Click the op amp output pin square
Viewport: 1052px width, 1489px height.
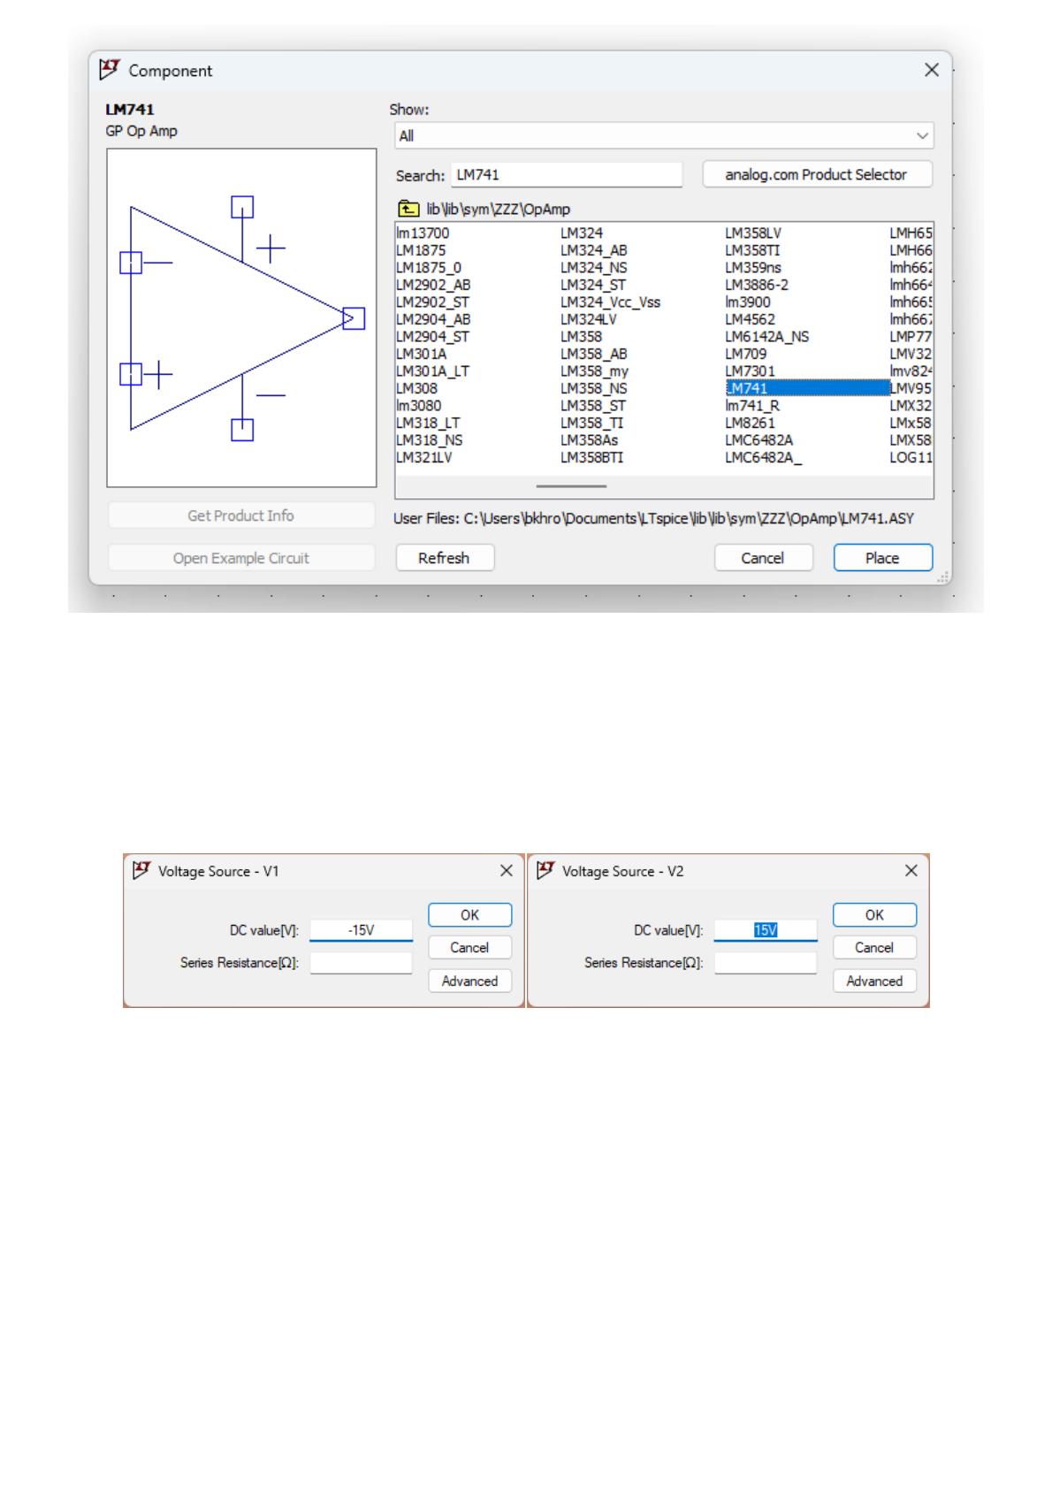pos(354,318)
